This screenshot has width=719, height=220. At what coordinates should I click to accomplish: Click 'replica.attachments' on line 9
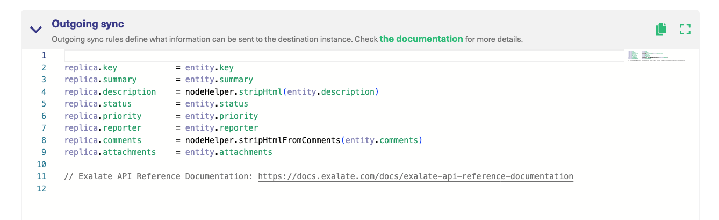(110, 152)
